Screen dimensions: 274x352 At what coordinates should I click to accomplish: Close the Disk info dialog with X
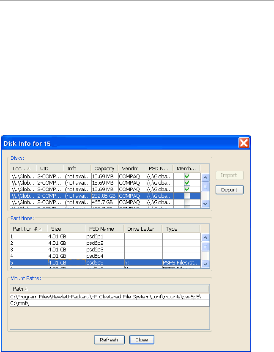click(x=244, y=143)
